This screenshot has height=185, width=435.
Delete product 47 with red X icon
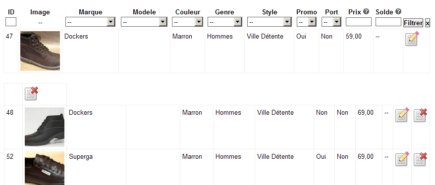31,93
